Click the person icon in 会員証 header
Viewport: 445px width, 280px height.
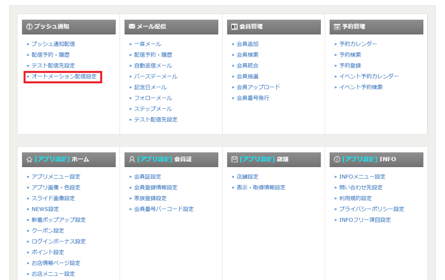click(132, 160)
